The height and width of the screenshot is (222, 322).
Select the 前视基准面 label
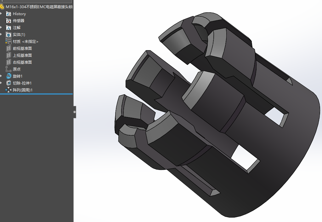(x=22, y=49)
